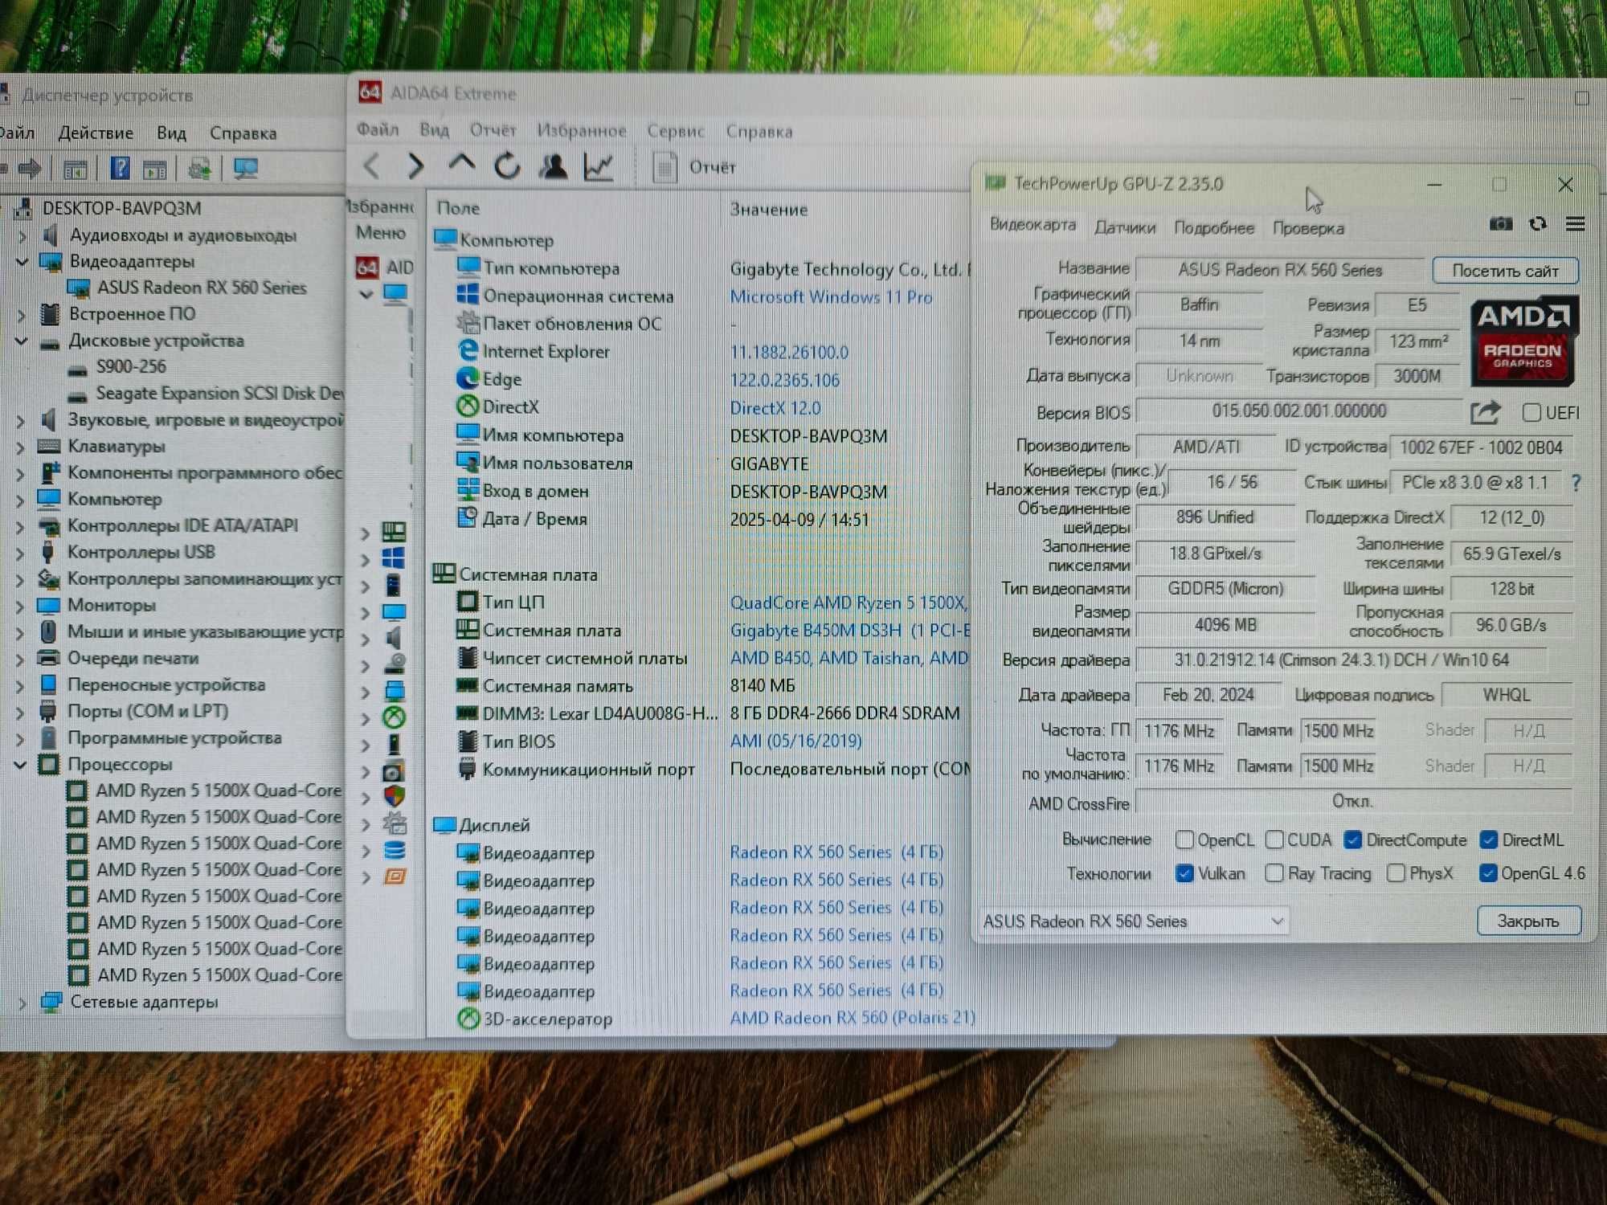The height and width of the screenshot is (1205, 1607).
Task: Open the GPU selection dropdown in GPU-Z
Action: [1134, 921]
